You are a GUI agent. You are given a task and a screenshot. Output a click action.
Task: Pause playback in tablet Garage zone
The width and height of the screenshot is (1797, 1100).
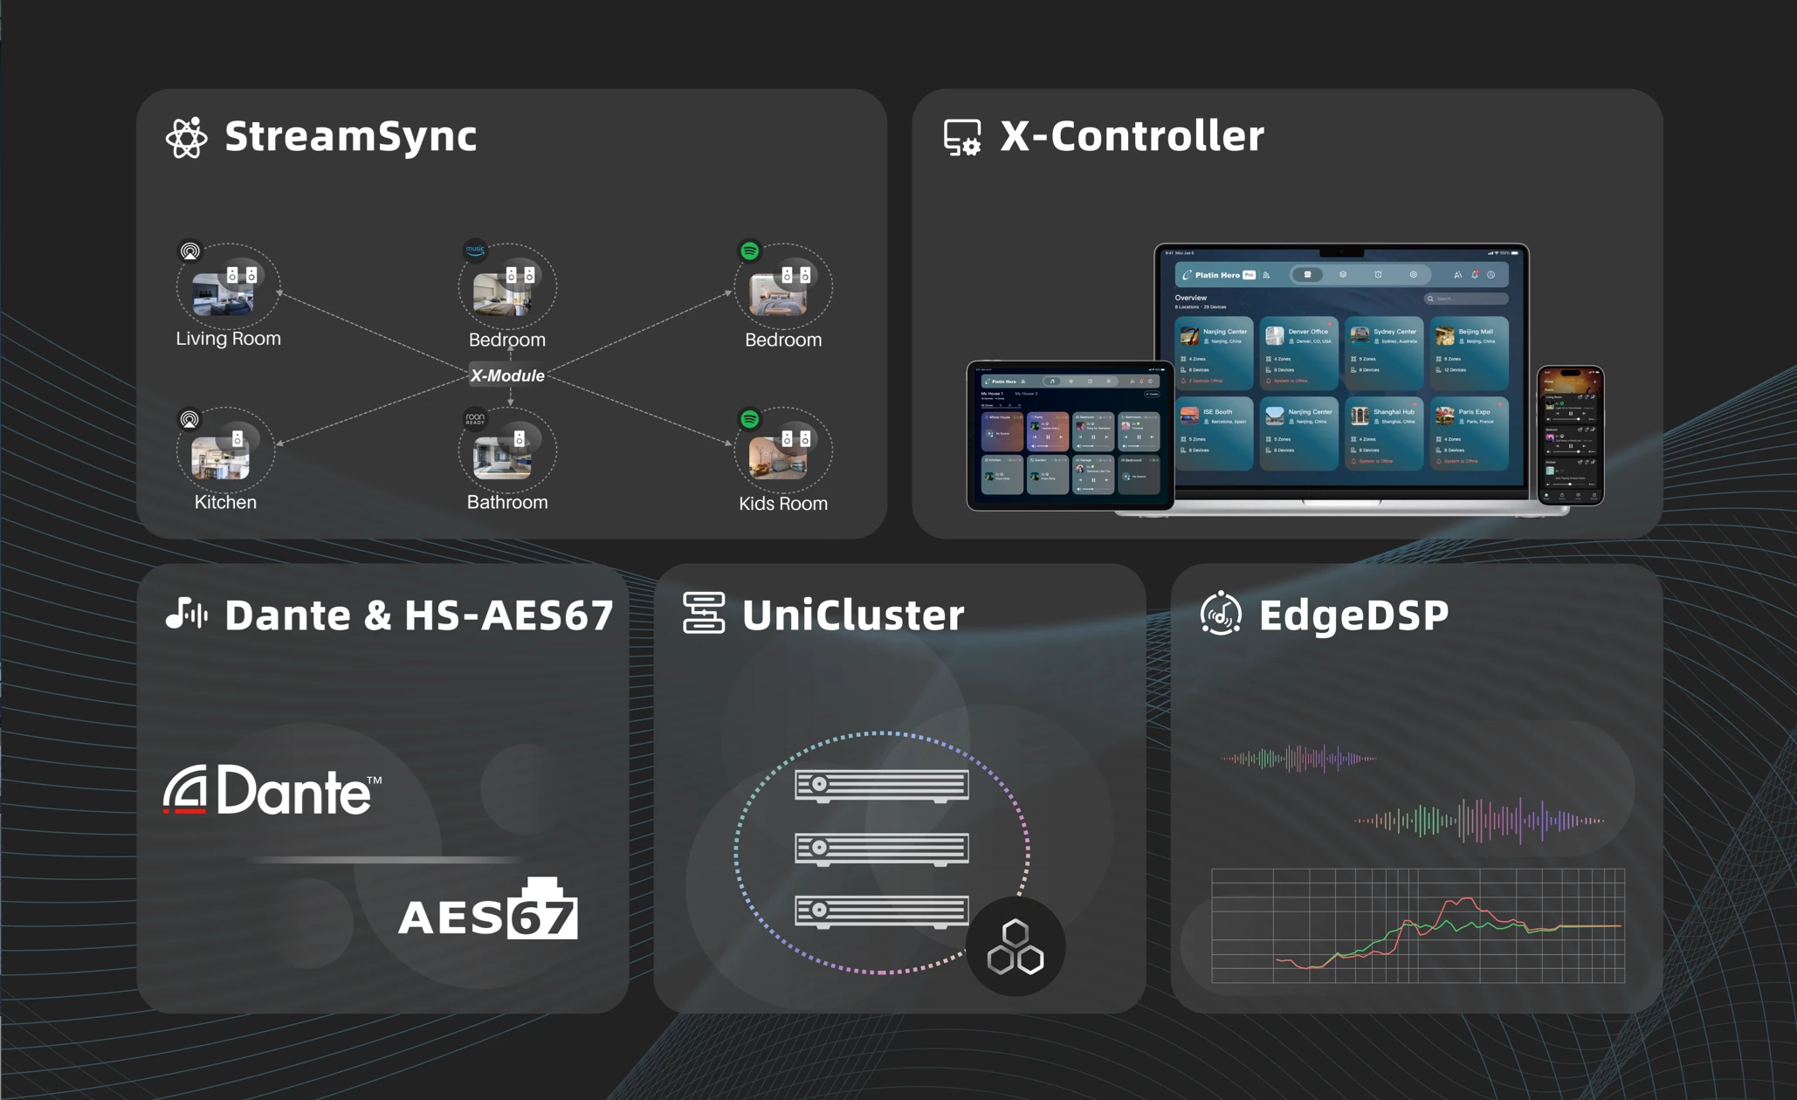[1093, 480]
